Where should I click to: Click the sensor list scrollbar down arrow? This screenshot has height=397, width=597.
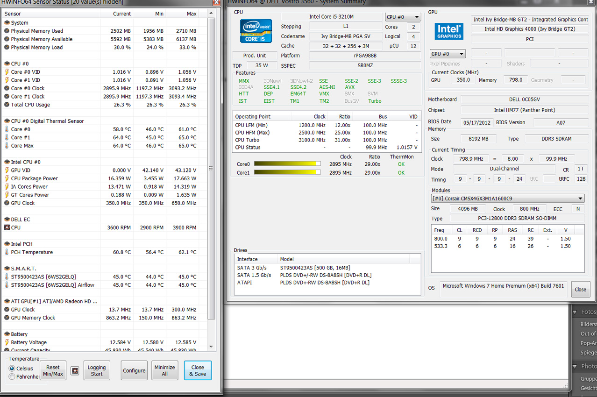click(211, 347)
